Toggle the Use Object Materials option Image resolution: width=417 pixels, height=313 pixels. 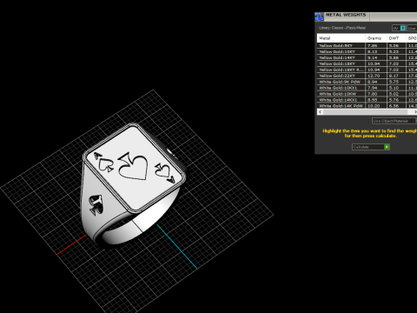point(394,121)
